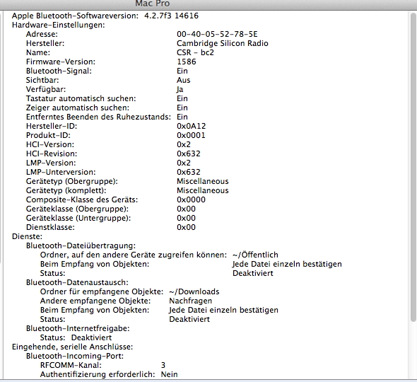Click Eingehende, serielle Anschlüsse heading
The width and height of the screenshot is (417, 382).
pos(72,347)
